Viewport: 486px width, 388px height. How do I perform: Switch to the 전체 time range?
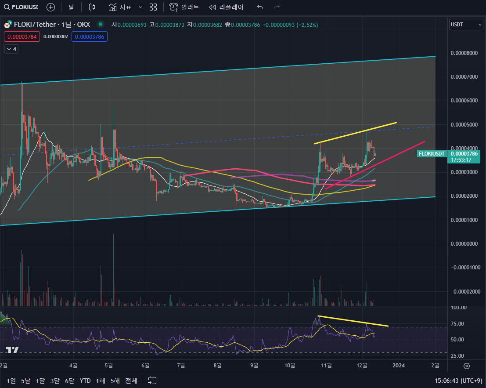coord(131,381)
